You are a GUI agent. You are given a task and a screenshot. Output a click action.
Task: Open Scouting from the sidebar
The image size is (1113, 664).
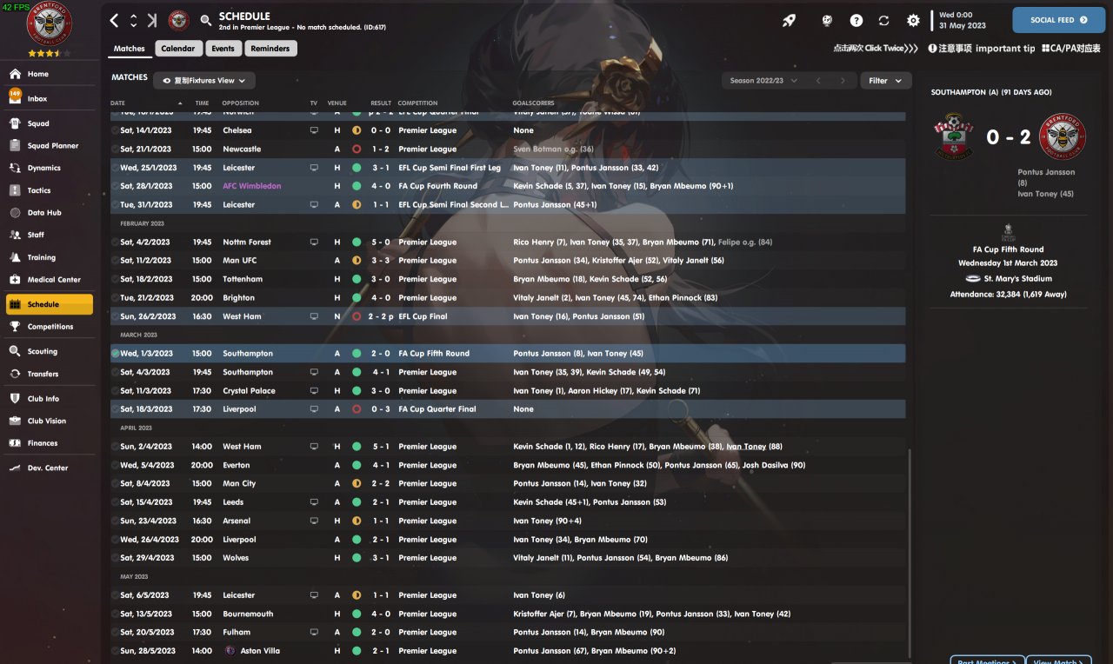coord(48,351)
